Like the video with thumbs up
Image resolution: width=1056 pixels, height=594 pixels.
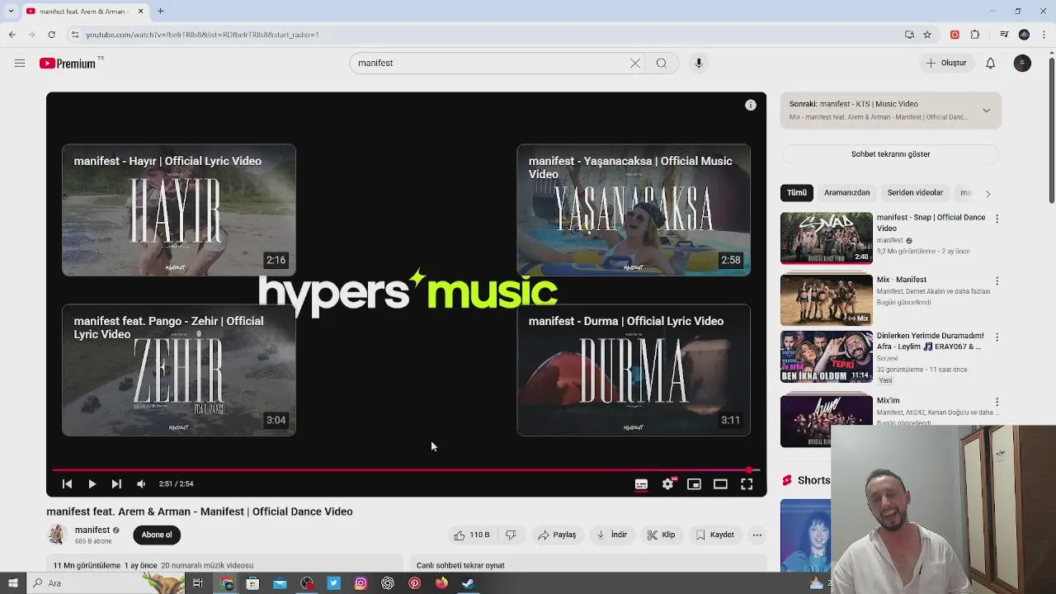coord(472,535)
